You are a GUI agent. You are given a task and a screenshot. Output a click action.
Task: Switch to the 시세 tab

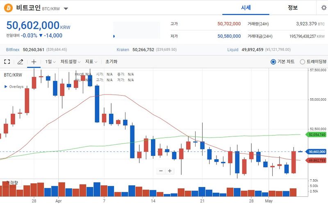[246, 8]
